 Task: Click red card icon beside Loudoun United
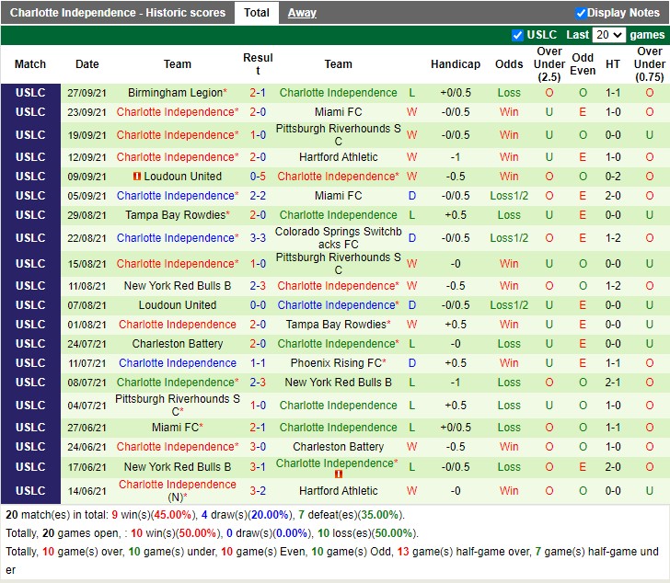tap(137, 177)
